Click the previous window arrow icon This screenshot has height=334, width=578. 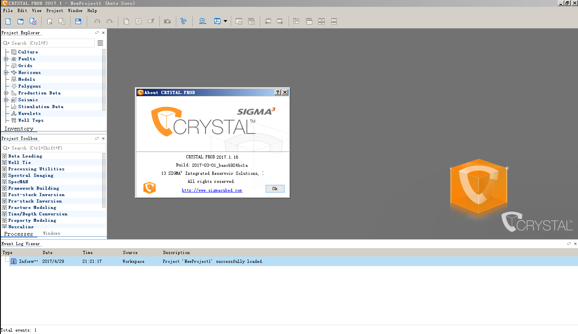tap(268, 21)
